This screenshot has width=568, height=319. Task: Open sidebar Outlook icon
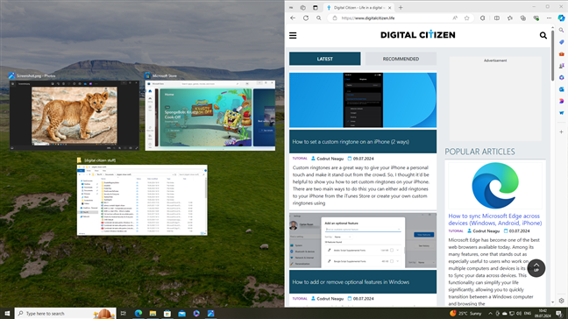click(x=561, y=89)
